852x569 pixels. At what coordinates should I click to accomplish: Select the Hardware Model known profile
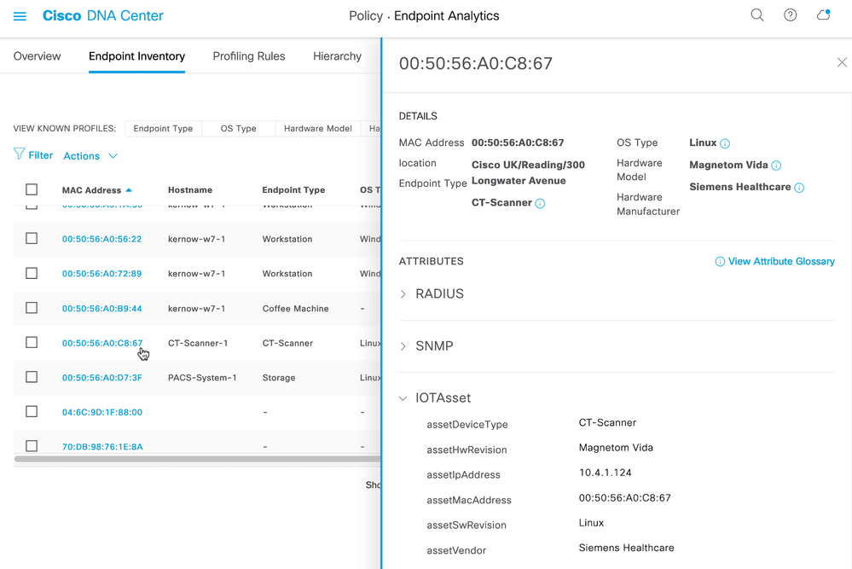click(x=318, y=129)
